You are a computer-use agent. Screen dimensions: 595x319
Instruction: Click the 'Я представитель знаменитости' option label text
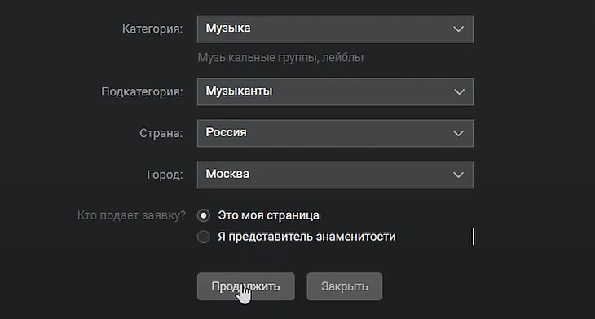(x=306, y=237)
